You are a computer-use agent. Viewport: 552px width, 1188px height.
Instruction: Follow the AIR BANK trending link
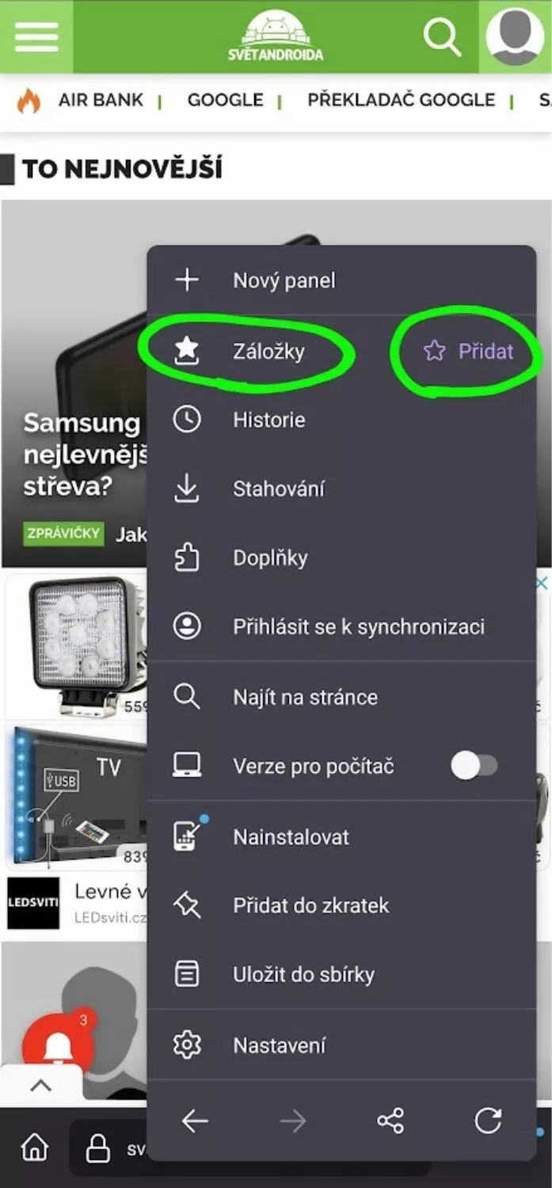pos(101,100)
